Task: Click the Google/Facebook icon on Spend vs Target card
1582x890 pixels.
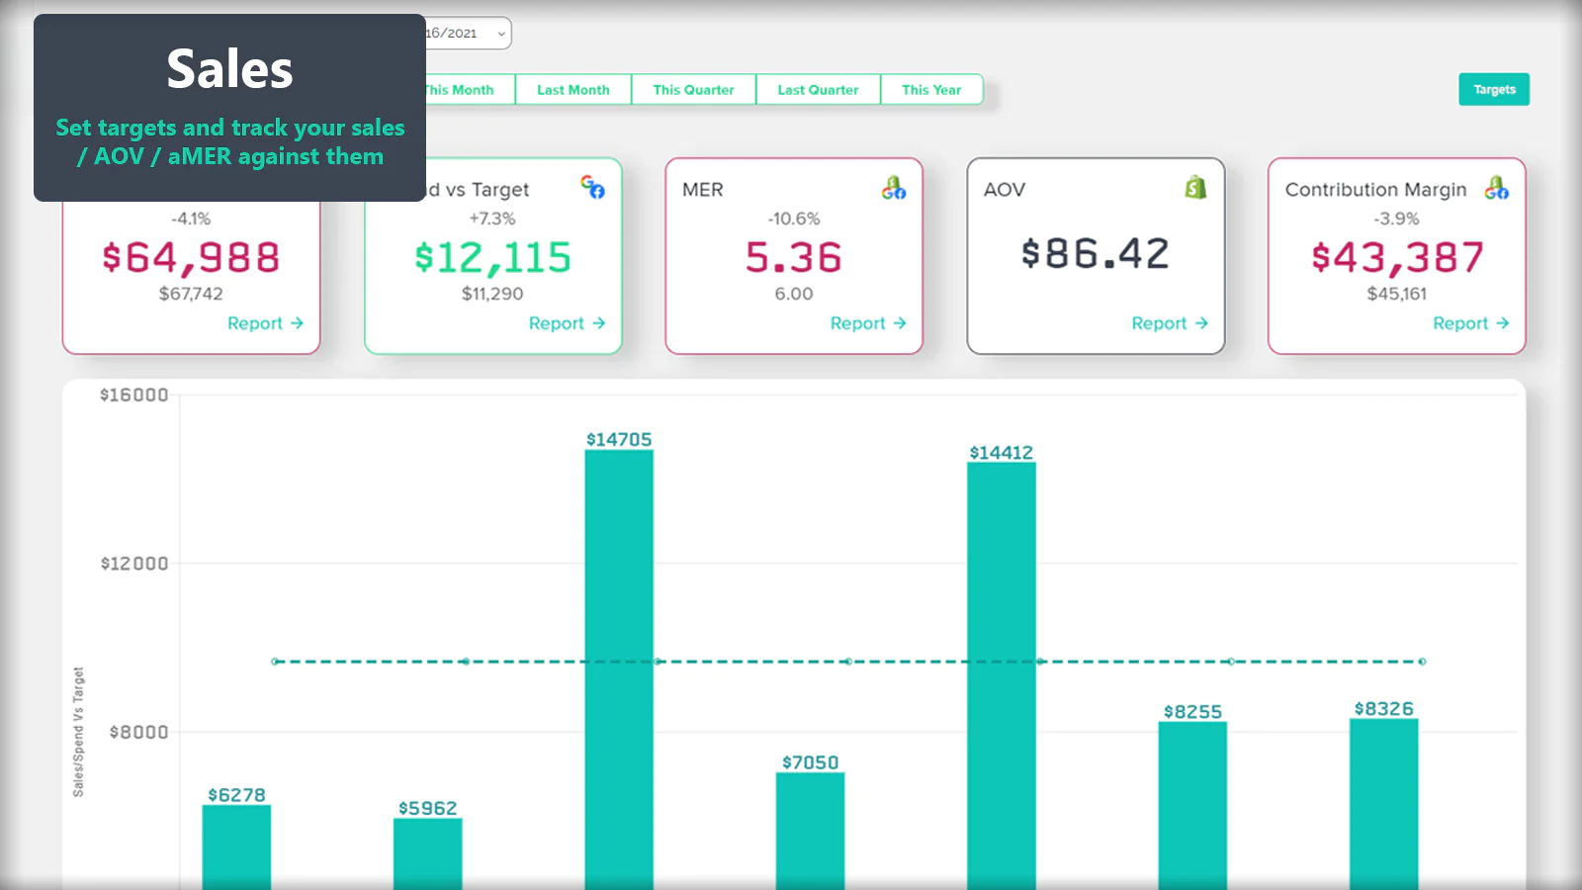Action: click(x=592, y=187)
